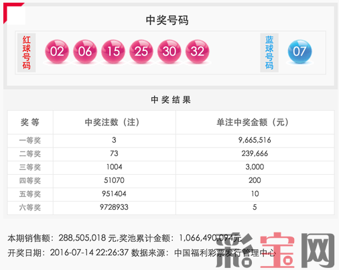Click first prize amount 9,665,516

[x=255, y=140]
